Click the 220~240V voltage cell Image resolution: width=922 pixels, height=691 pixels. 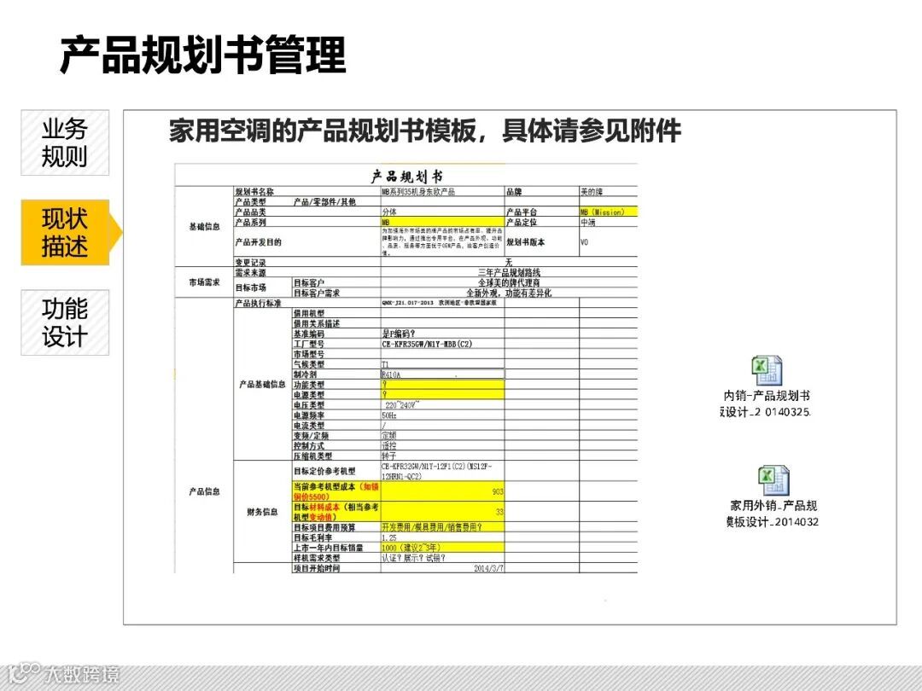point(442,405)
